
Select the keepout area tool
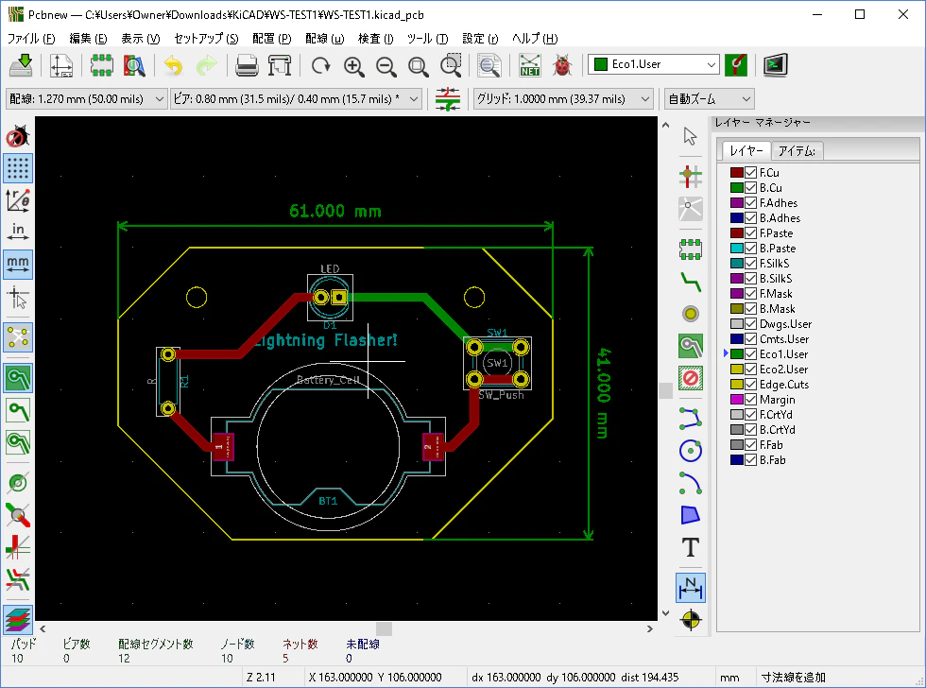click(691, 378)
